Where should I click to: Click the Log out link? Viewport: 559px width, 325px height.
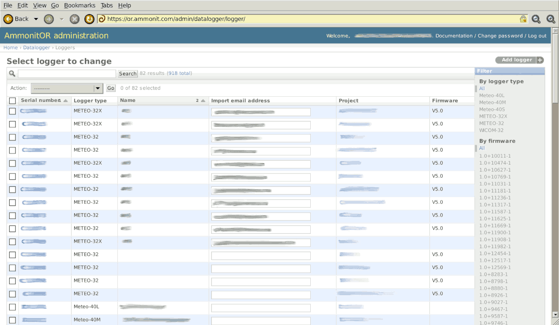[x=538, y=35]
